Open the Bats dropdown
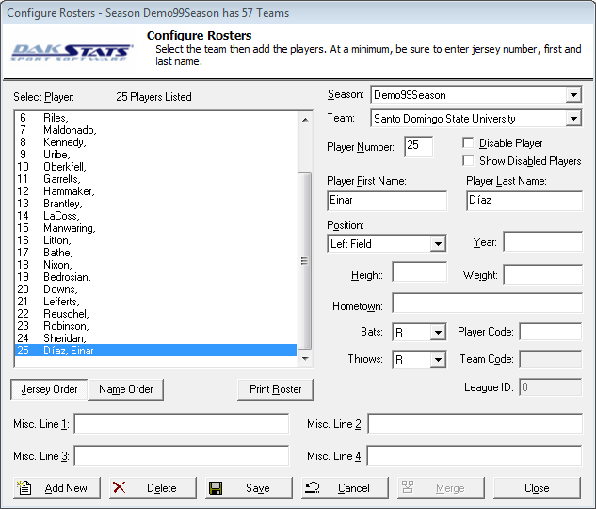 click(x=438, y=333)
